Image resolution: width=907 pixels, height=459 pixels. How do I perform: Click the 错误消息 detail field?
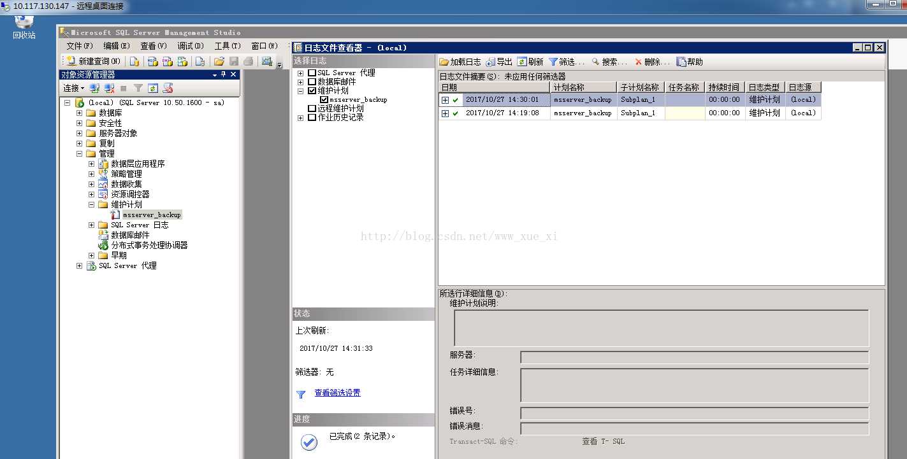[694, 428]
